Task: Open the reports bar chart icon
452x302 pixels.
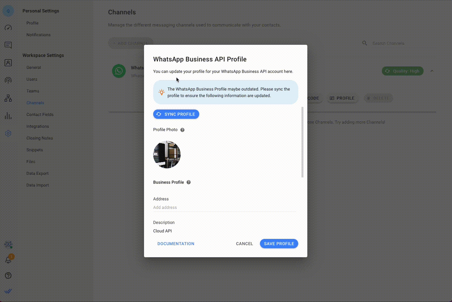Action: (x=8, y=116)
